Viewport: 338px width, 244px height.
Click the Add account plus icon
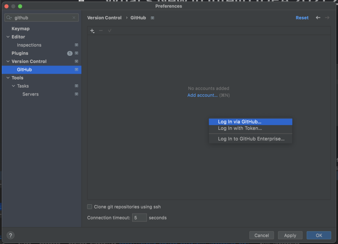coord(92,30)
